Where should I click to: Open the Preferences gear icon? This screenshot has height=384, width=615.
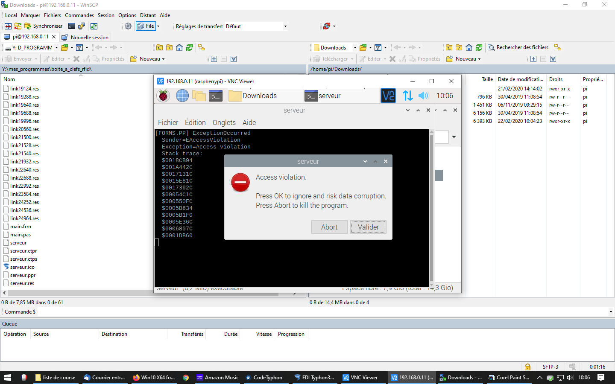(128, 26)
